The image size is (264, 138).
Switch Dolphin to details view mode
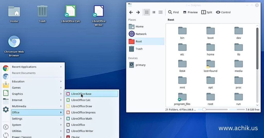pyautogui.click(x=161, y=12)
